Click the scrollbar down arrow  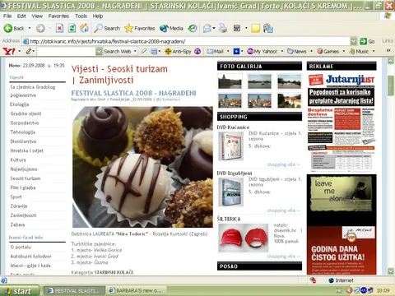391,271
